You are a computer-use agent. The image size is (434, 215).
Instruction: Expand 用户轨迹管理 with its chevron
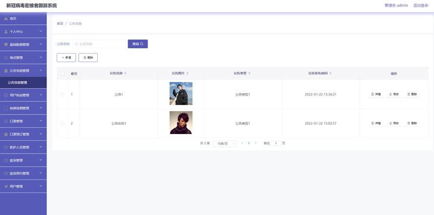41,95
